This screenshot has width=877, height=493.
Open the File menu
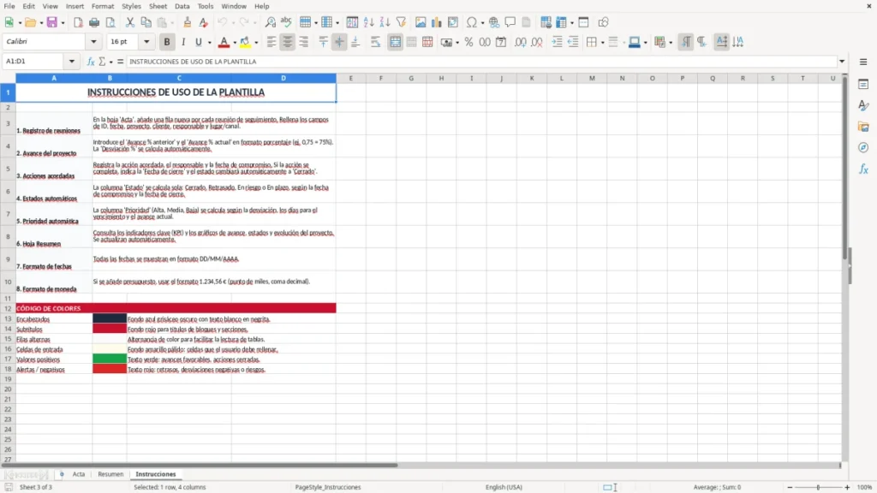[9, 6]
